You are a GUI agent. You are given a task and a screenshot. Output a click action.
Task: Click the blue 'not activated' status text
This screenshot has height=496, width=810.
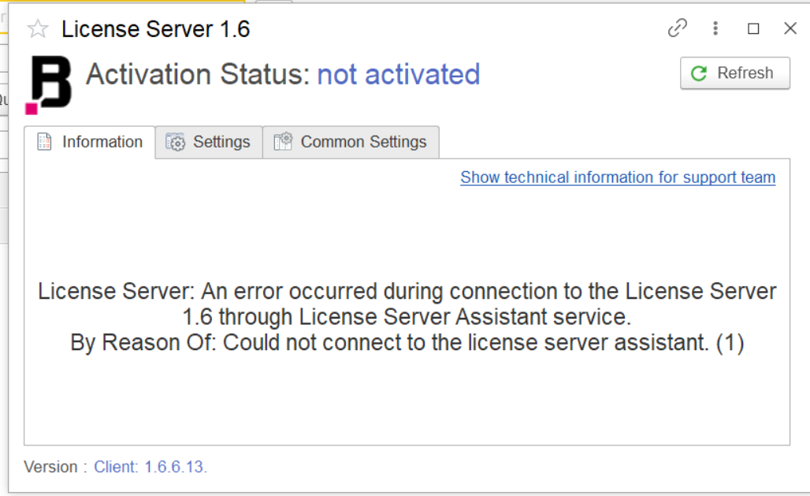pyautogui.click(x=398, y=74)
